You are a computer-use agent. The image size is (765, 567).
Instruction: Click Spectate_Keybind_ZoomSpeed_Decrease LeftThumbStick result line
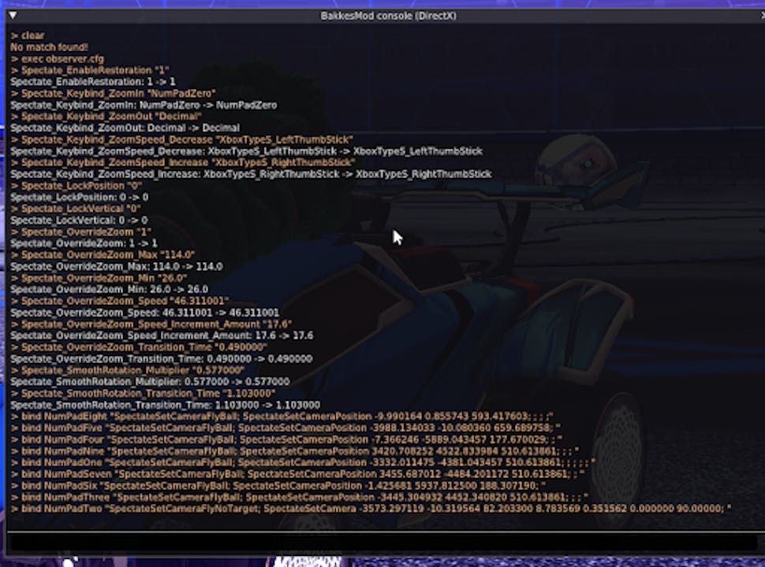coord(246,150)
